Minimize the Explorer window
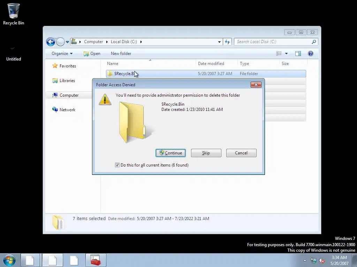The height and width of the screenshot is (267, 357). tap(289, 32)
